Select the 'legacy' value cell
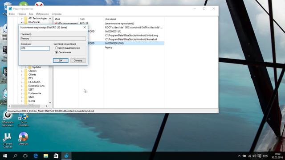Screen dimensions: 285x160 tap(109, 48)
